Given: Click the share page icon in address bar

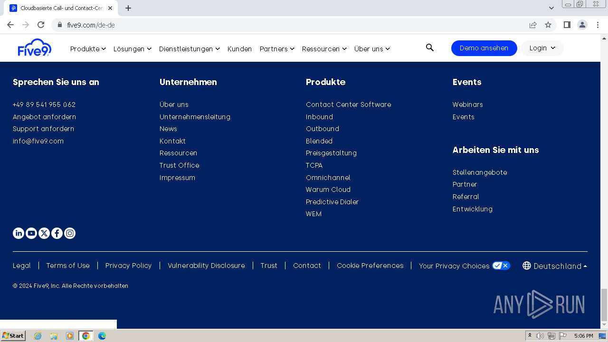Looking at the screenshot, I should point(533,25).
